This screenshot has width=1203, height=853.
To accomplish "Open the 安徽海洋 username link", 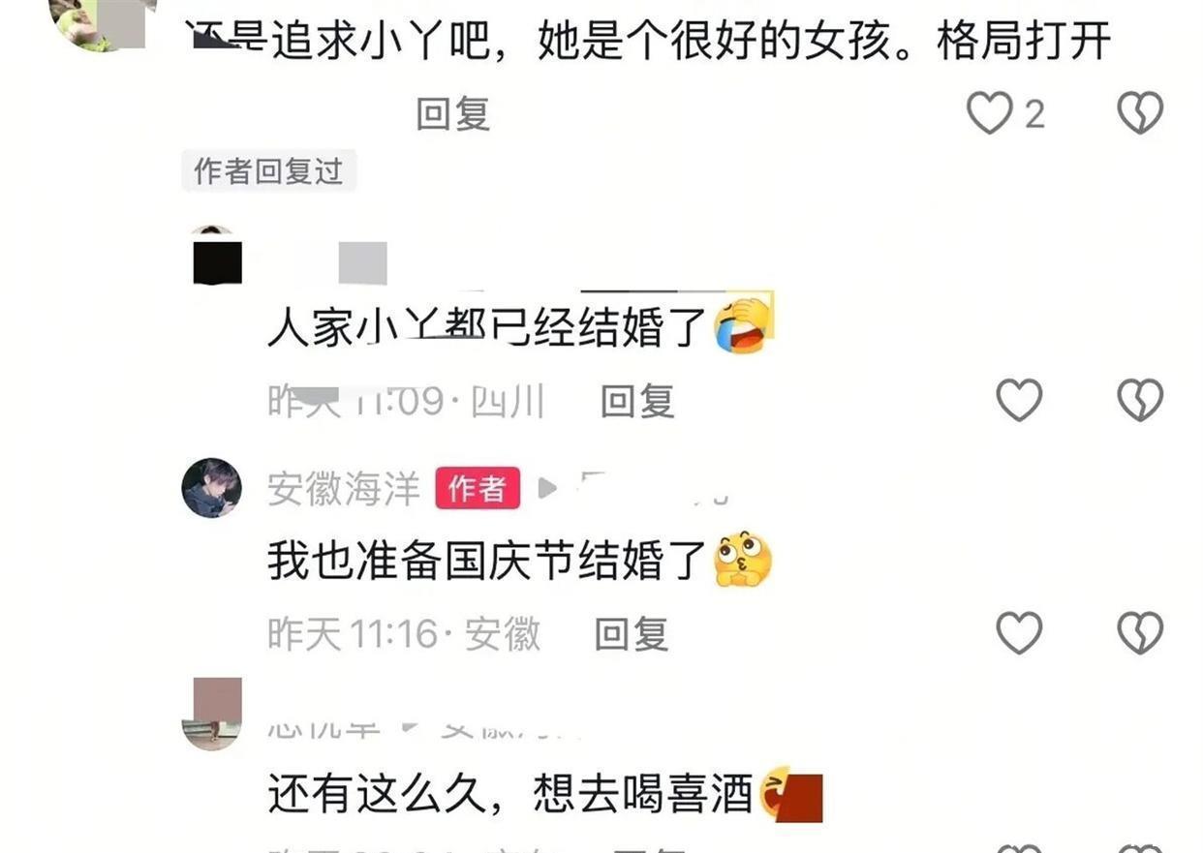I will [344, 489].
